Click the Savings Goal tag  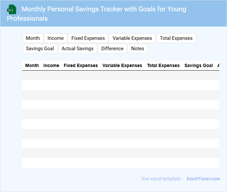[40, 49]
